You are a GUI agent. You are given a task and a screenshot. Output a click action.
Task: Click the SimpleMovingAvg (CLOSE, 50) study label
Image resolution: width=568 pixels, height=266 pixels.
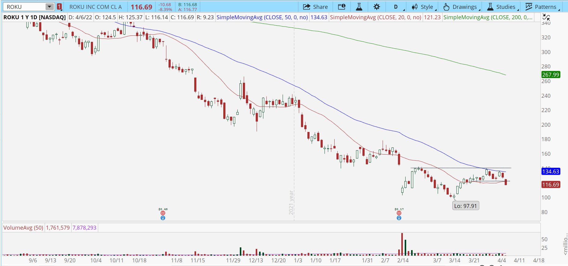pyautogui.click(x=262, y=17)
